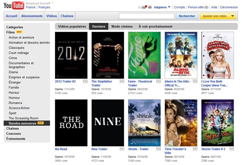
Task: Click HD badge for 2012 Trailer #2
Action: point(85,81)
